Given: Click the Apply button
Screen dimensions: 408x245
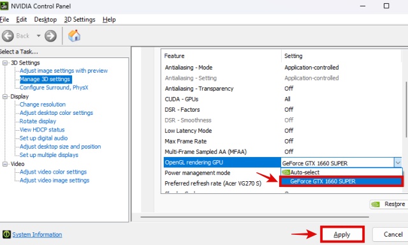Looking at the screenshot, I should point(342,234).
